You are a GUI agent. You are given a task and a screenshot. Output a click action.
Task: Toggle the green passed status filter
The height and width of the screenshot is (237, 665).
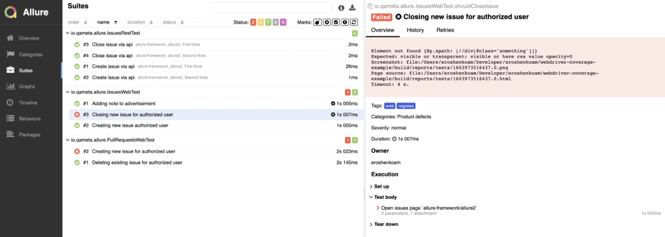click(268, 22)
